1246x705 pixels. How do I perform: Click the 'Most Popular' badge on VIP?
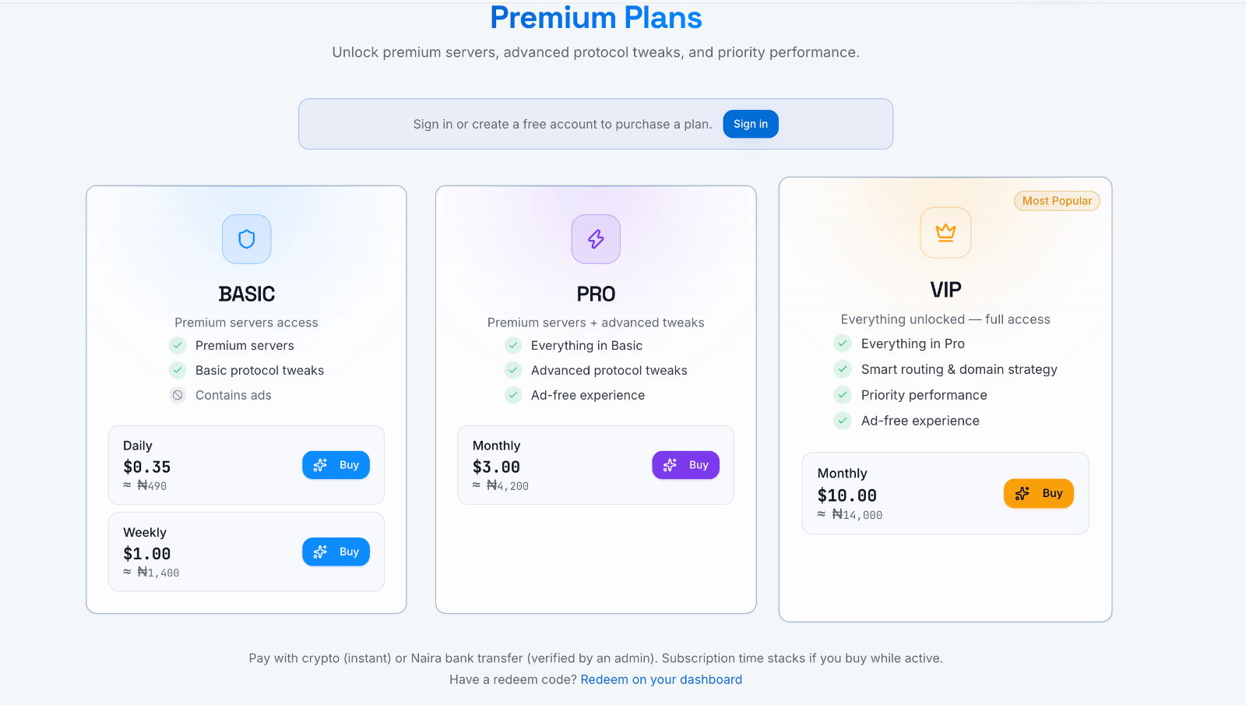click(x=1057, y=201)
